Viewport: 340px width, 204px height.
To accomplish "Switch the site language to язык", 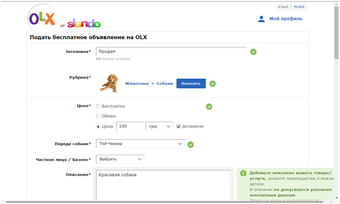I will (x=283, y=6).
